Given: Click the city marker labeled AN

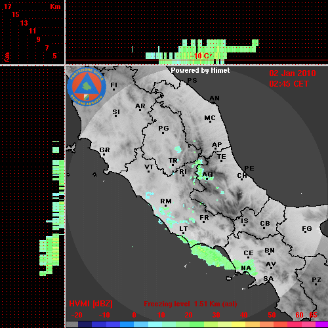Looking at the screenshot, I should (215, 99).
